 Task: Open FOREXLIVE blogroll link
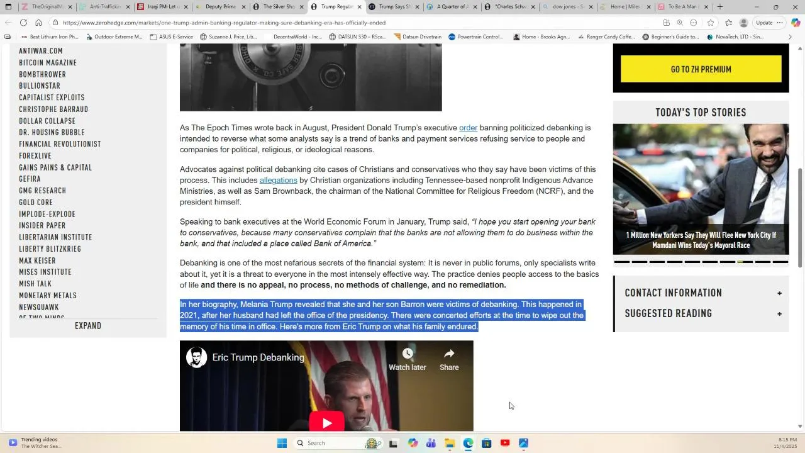[35, 156]
